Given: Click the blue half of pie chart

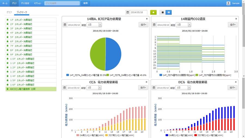Looking at the screenshot, I should pyautogui.click(x=114, y=54).
